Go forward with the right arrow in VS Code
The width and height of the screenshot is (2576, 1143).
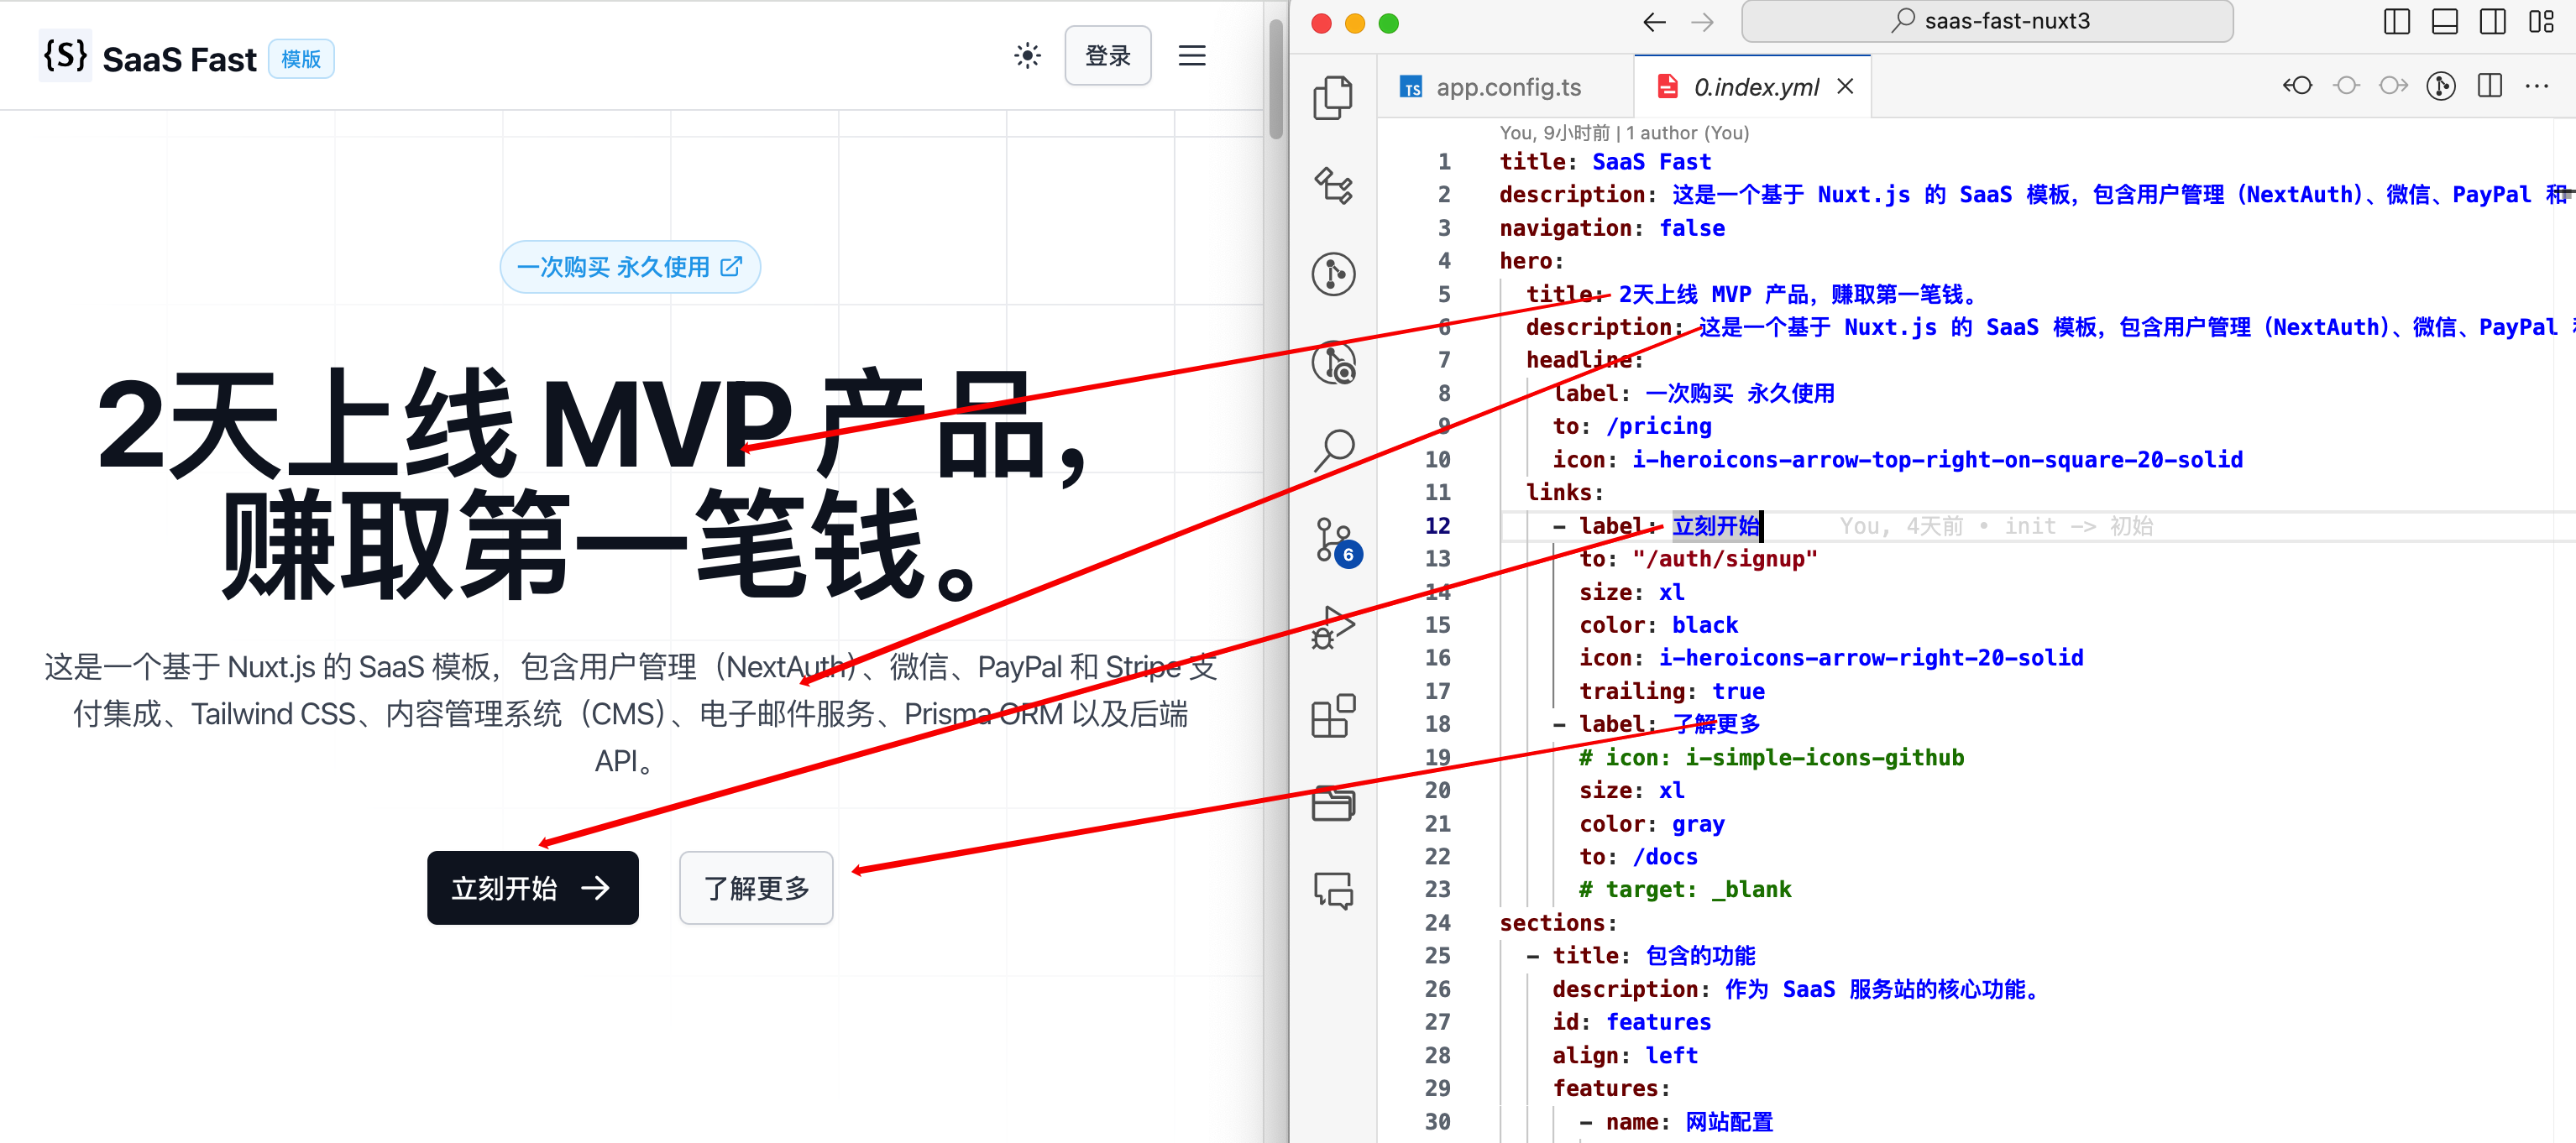(x=1702, y=22)
